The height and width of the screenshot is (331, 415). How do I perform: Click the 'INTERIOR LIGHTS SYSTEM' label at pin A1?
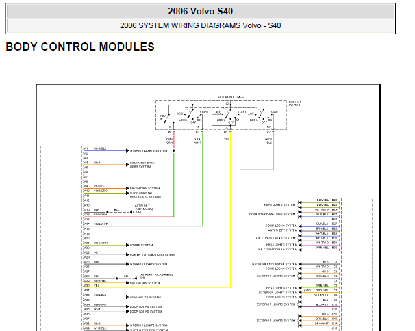pyautogui.click(x=149, y=150)
